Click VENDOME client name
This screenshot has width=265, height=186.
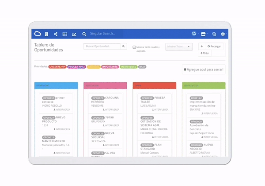pos(97,105)
